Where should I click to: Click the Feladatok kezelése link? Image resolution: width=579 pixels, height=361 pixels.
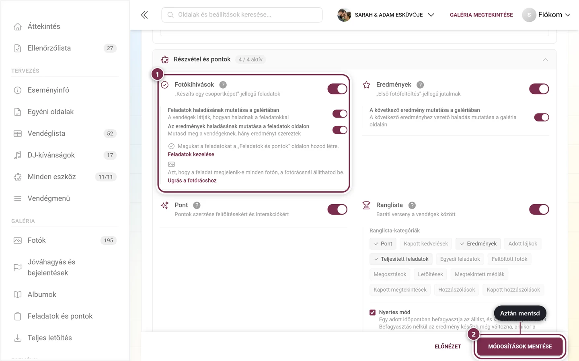click(191, 154)
